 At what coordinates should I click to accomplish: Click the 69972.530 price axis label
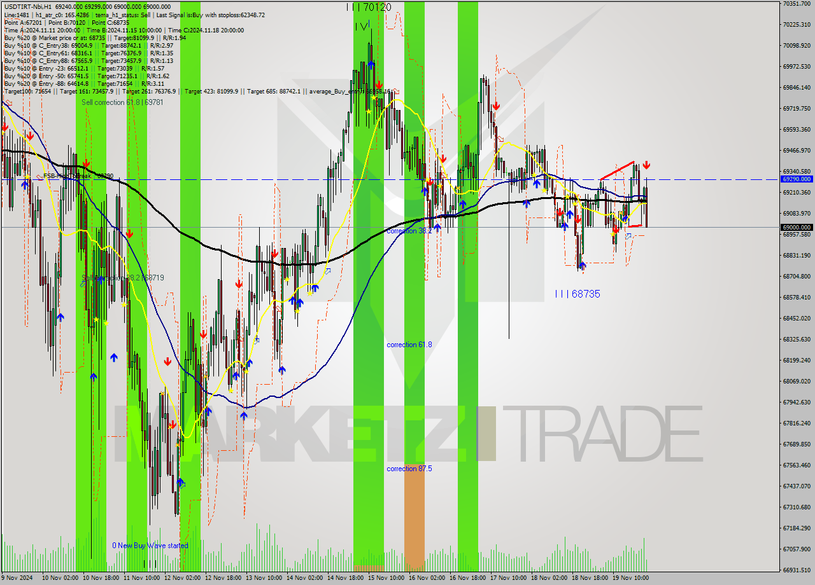(x=797, y=67)
